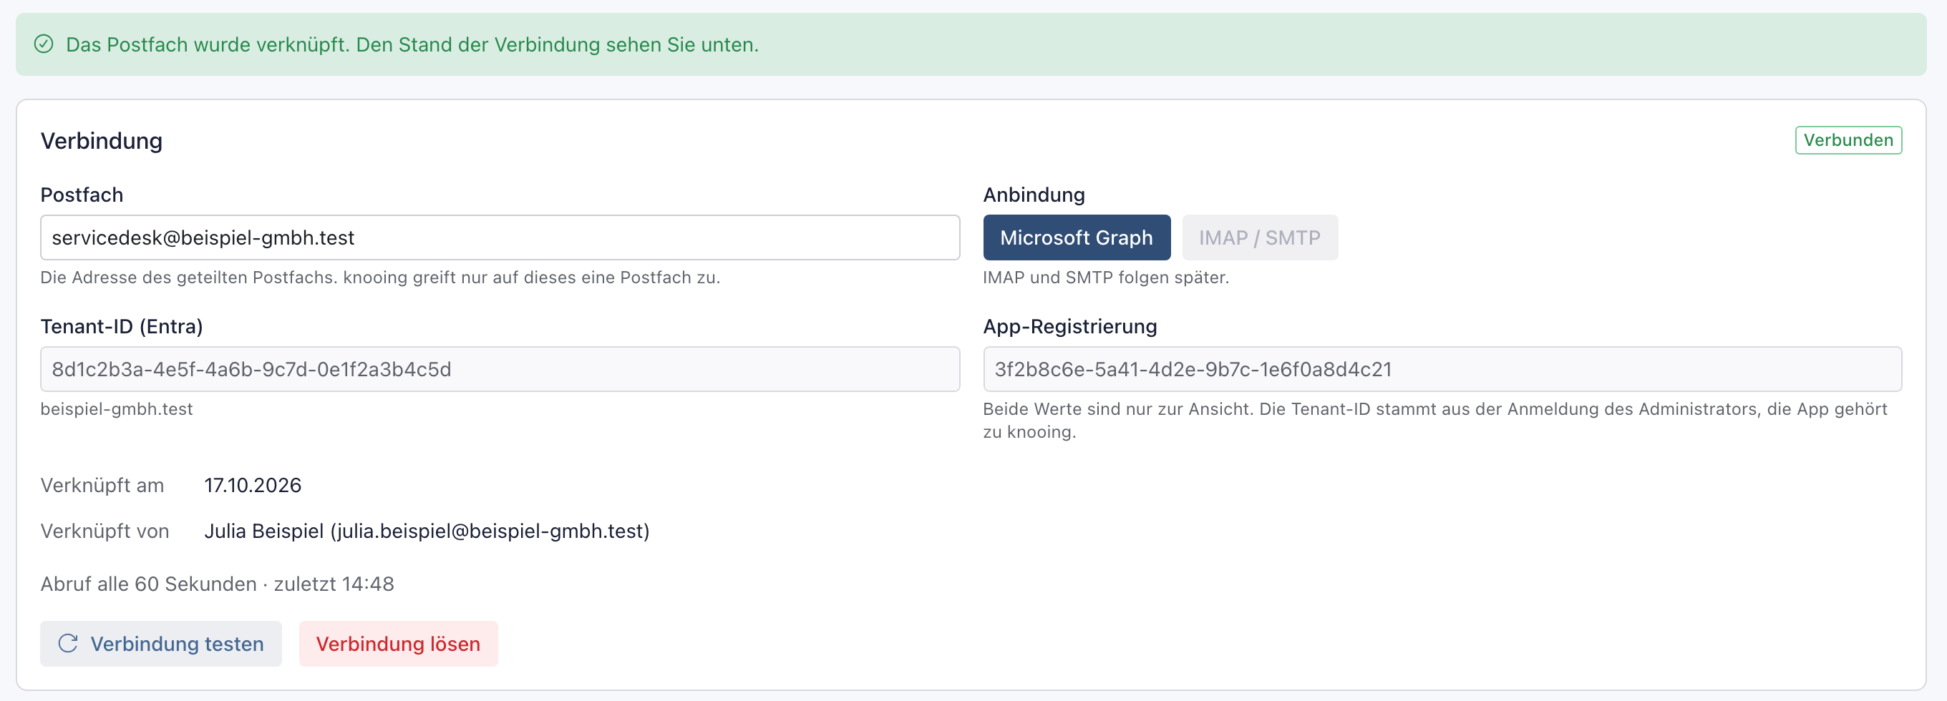
Task: Click the 'Verknüpft am' label
Action: pyautogui.click(x=102, y=485)
